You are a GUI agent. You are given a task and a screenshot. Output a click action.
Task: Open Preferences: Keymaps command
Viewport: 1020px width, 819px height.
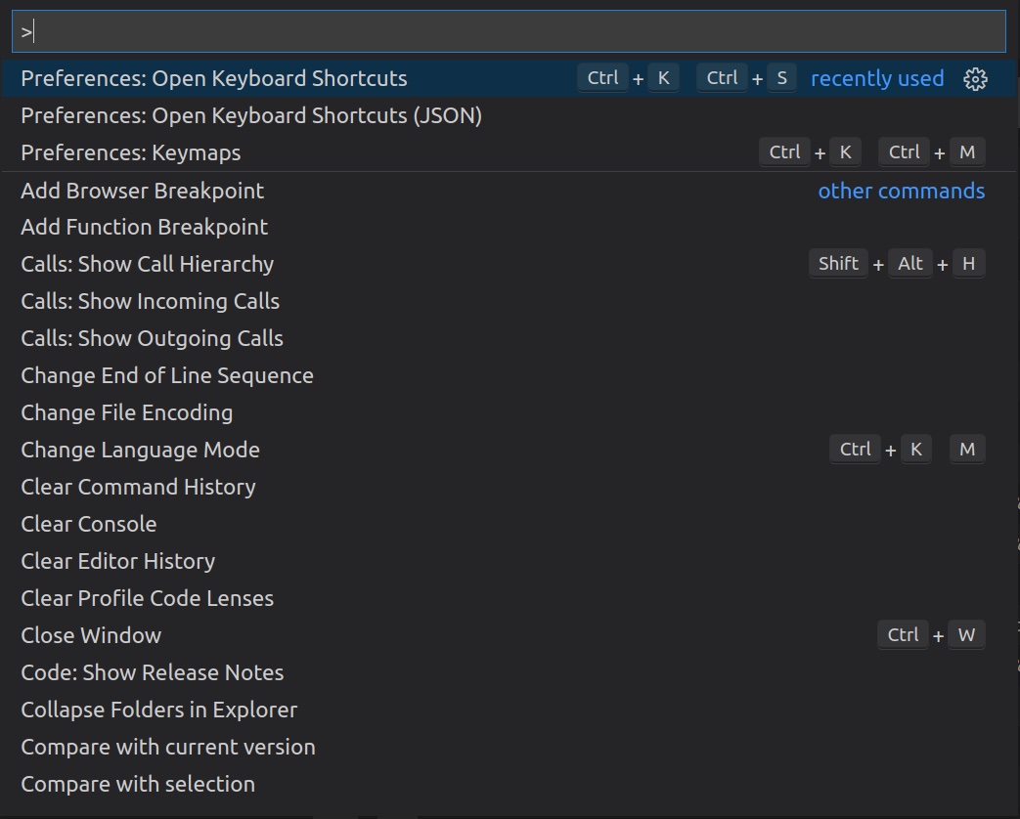(x=131, y=153)
